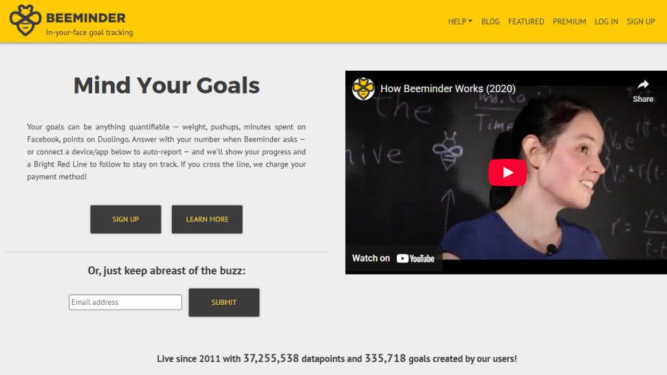Open the video title How Beeminder Works (2020)

click(448, 89)
